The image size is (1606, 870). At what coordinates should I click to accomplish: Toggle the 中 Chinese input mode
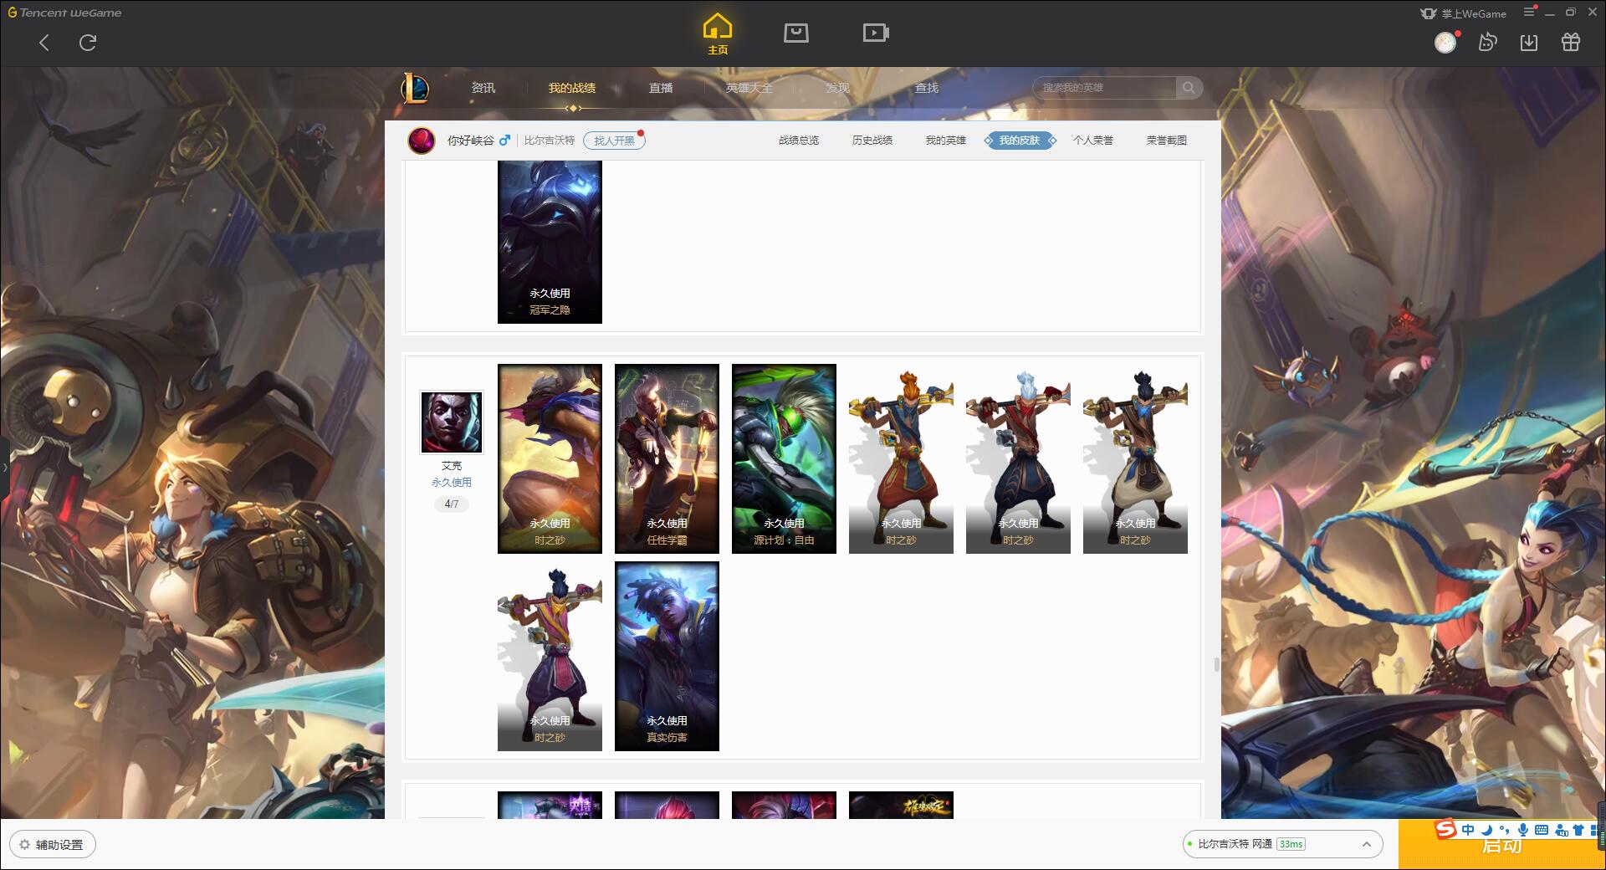pos(1468,830)
